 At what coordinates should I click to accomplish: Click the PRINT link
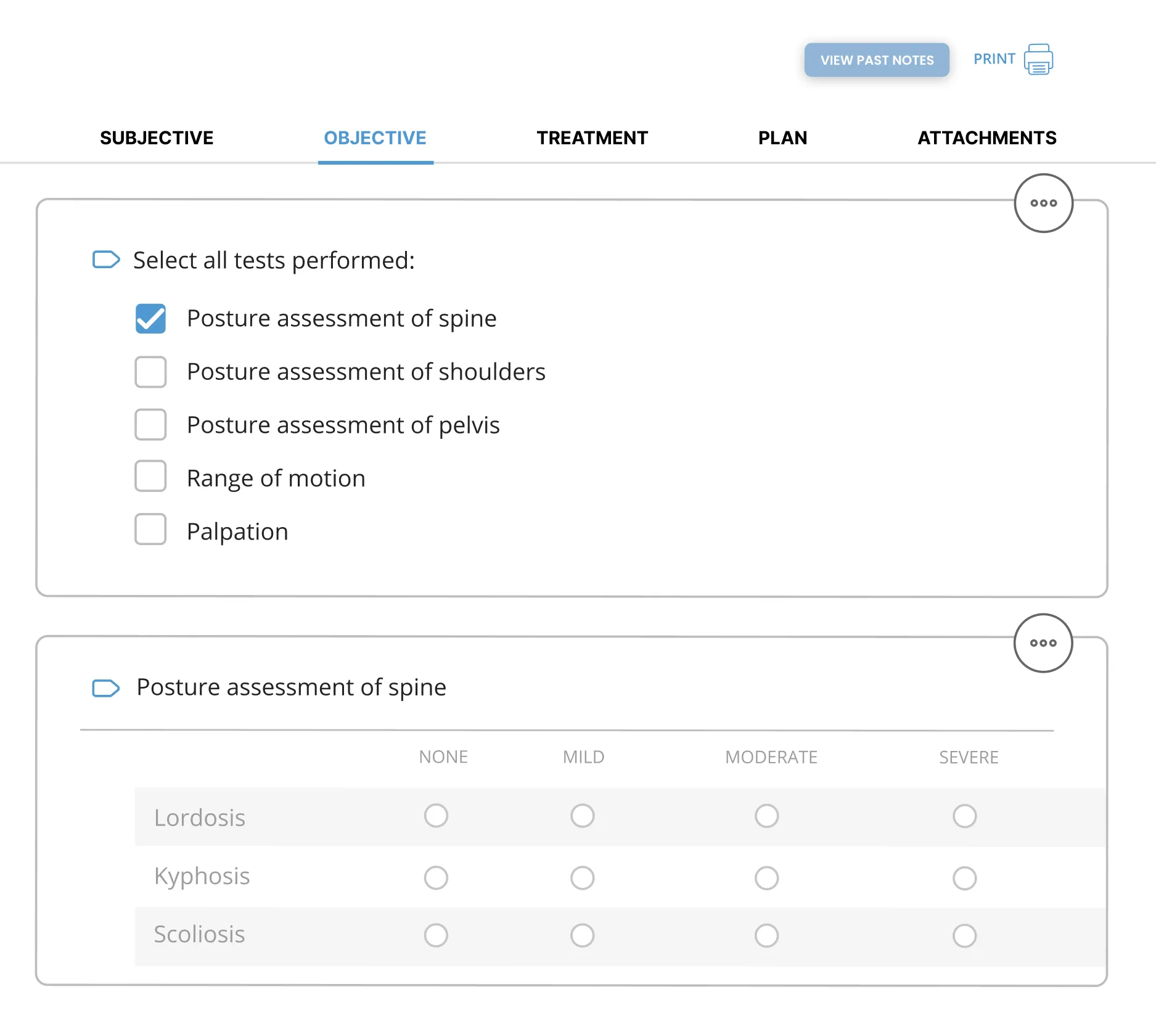pos(994,59)
